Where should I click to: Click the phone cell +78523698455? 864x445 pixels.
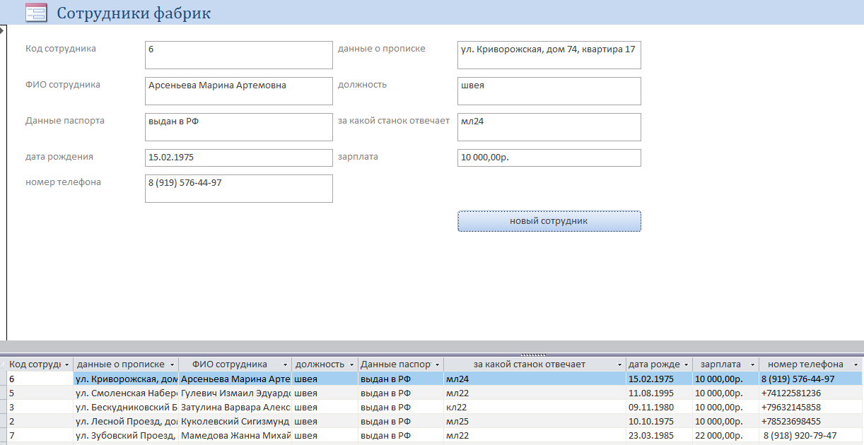click(x=811, y=421)
